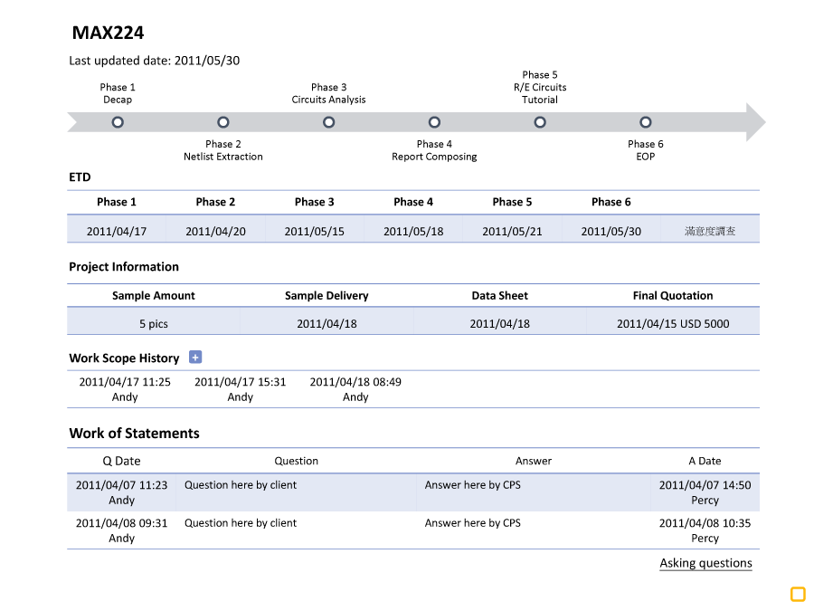
Task: Click the plus icon beside Work Scope History
Action: (195, 358)
